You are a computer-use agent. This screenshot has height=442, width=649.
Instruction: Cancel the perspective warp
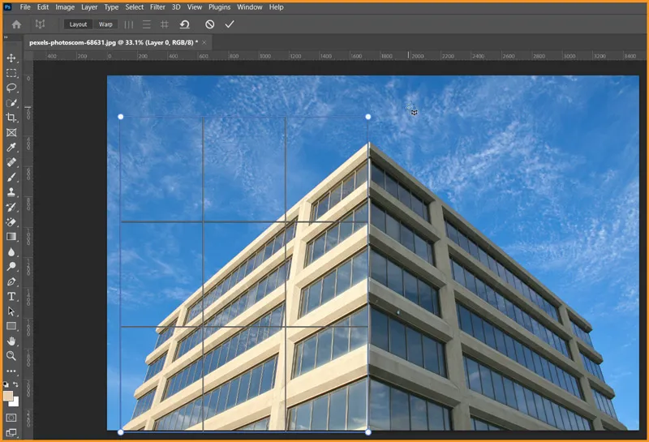coord(210,24)
